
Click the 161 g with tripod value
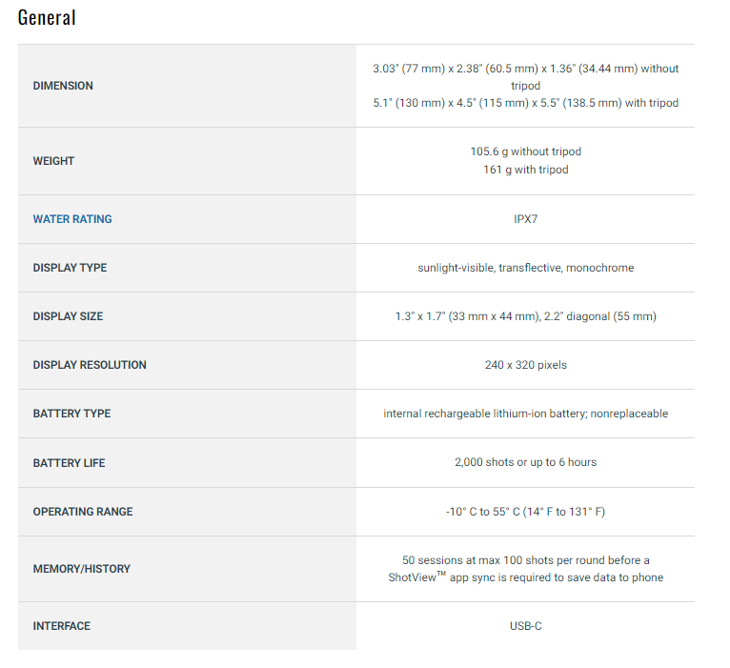[x=525, y=170]
